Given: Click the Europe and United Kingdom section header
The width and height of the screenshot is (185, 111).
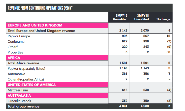Looking at the screenshot, I should coord(35,25).
